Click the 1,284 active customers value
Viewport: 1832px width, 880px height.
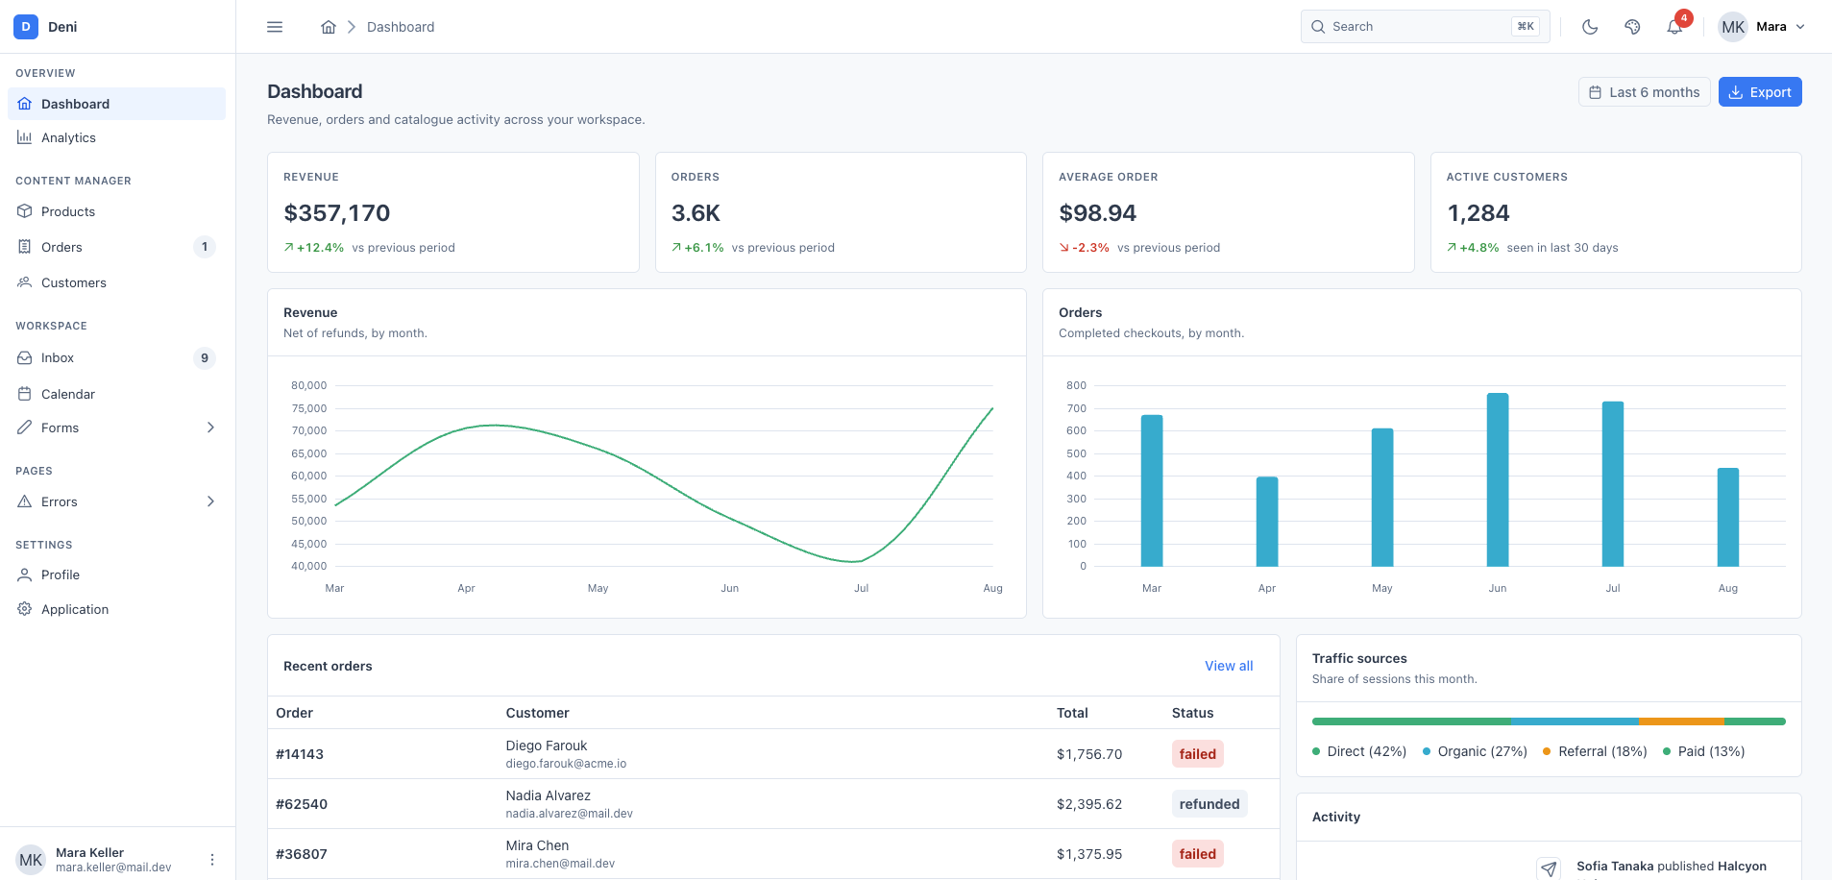1478,213
